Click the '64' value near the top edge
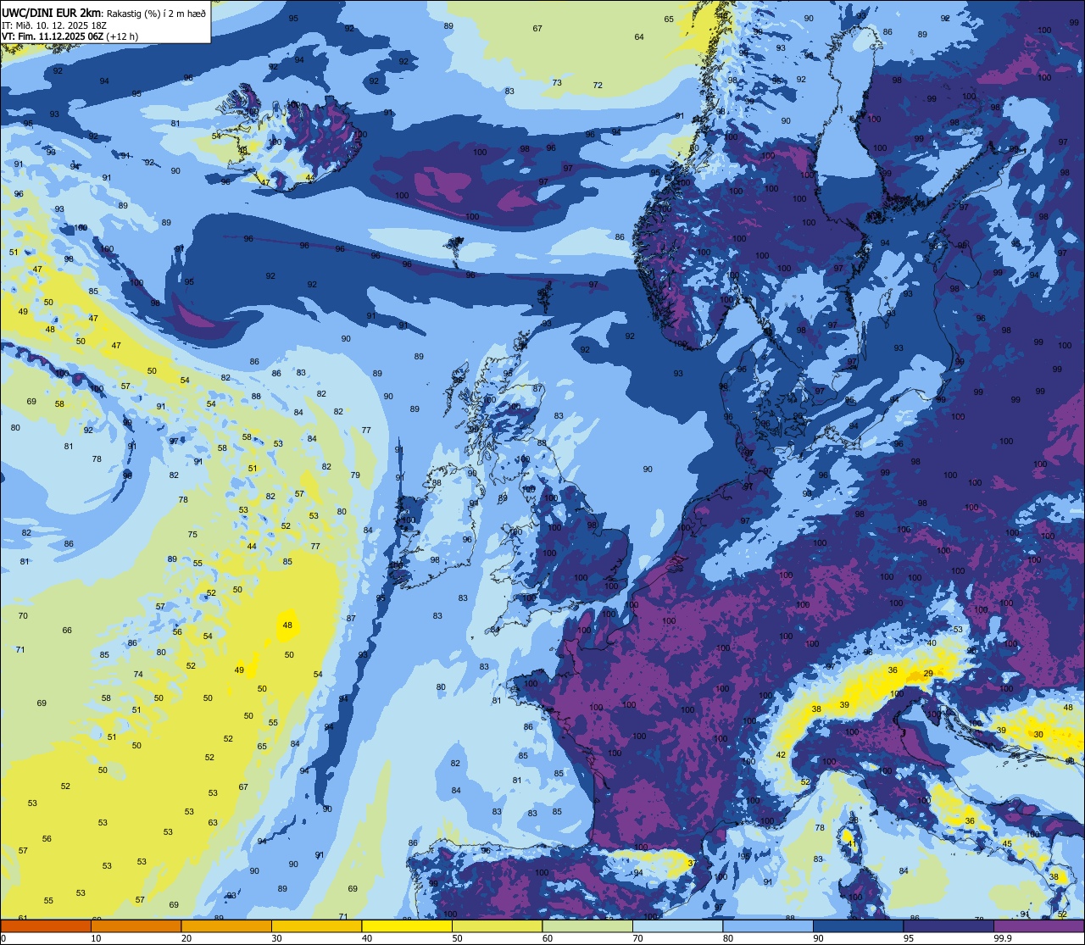 click(639, 36)
